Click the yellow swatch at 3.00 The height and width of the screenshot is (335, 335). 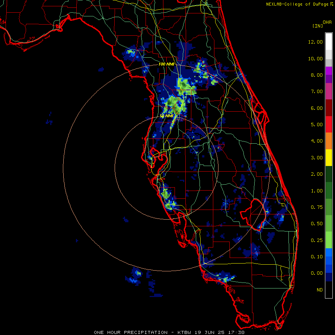[x=329, y=157]
